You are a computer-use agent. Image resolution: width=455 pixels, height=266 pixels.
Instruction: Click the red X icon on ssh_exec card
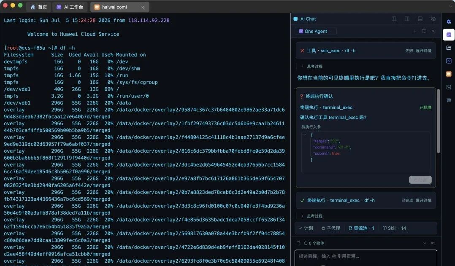[302, 51]
